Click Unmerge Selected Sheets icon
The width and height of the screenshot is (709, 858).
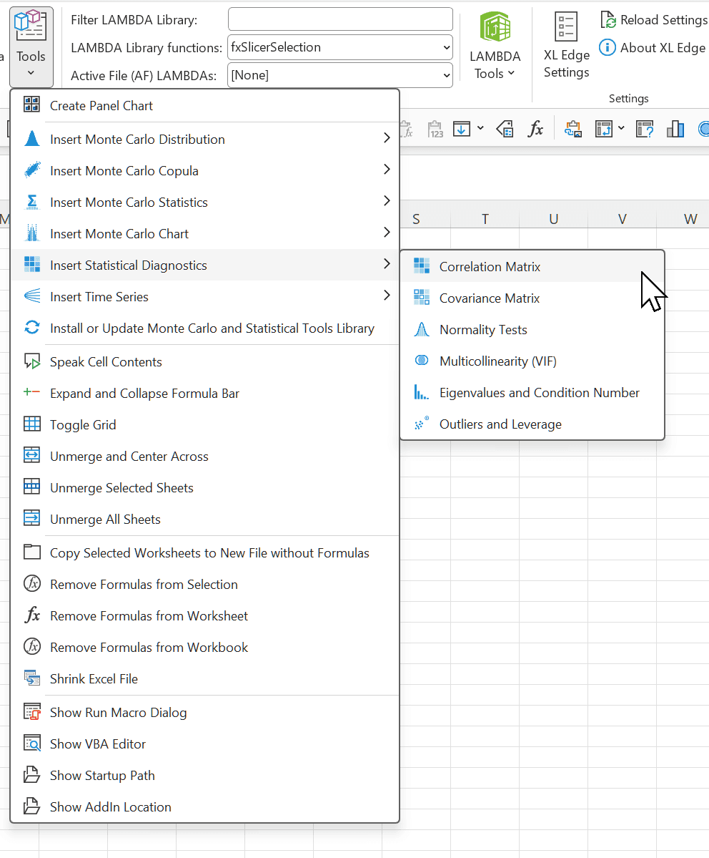pos(32,487)
